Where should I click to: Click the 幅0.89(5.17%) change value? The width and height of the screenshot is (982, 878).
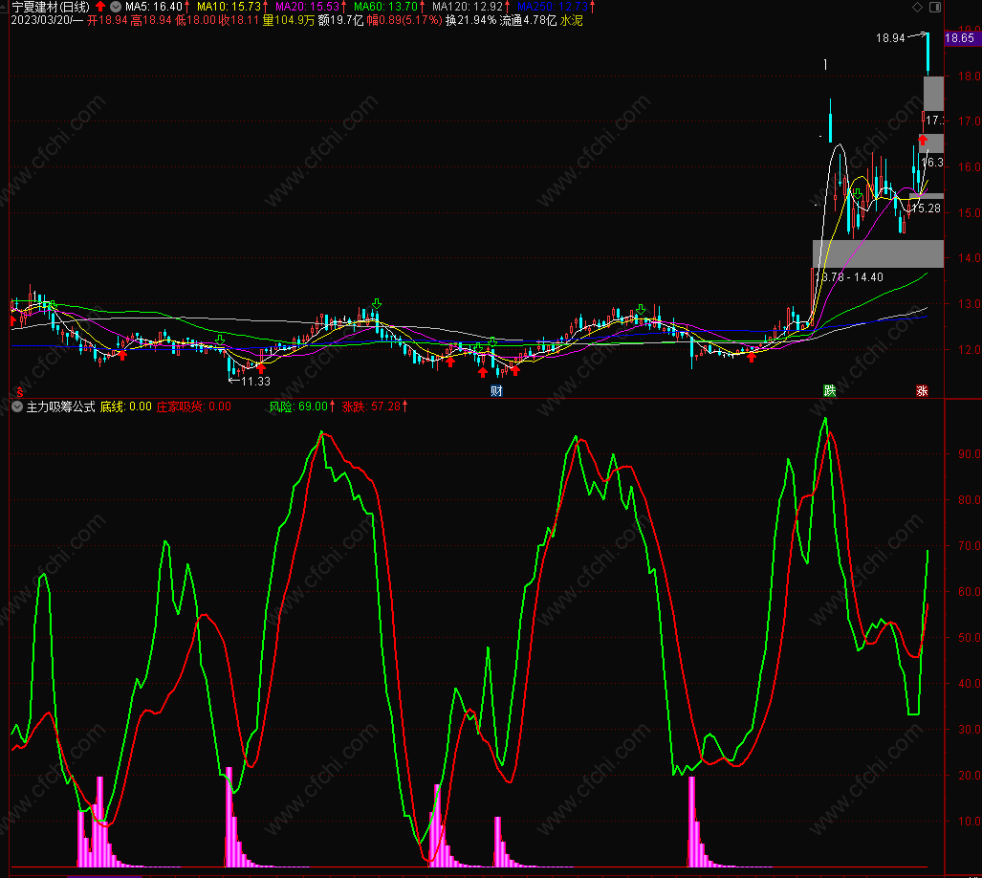pos(404,21)
